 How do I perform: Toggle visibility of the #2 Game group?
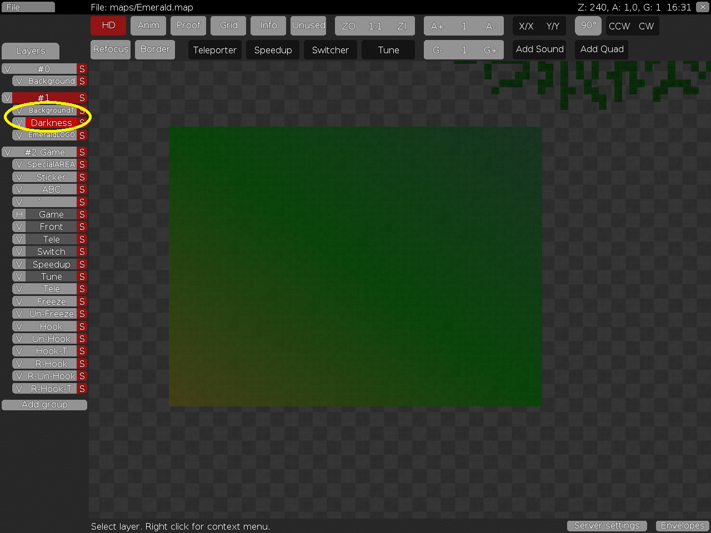pos(8,152)
